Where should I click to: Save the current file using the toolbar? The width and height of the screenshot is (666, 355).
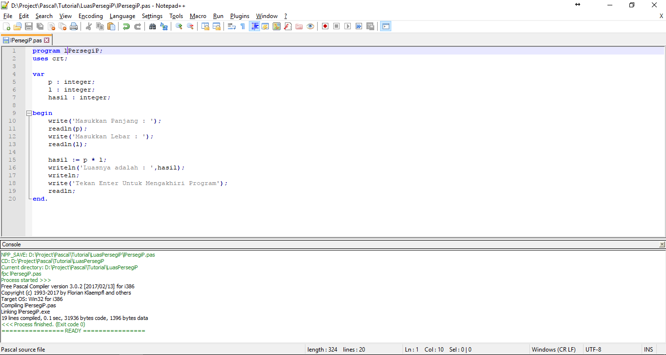pos(29,26)
